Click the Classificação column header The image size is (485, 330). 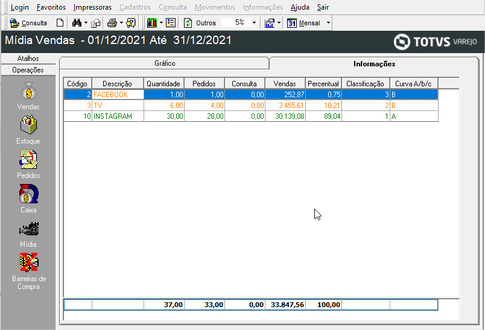[x=366, y=83]
